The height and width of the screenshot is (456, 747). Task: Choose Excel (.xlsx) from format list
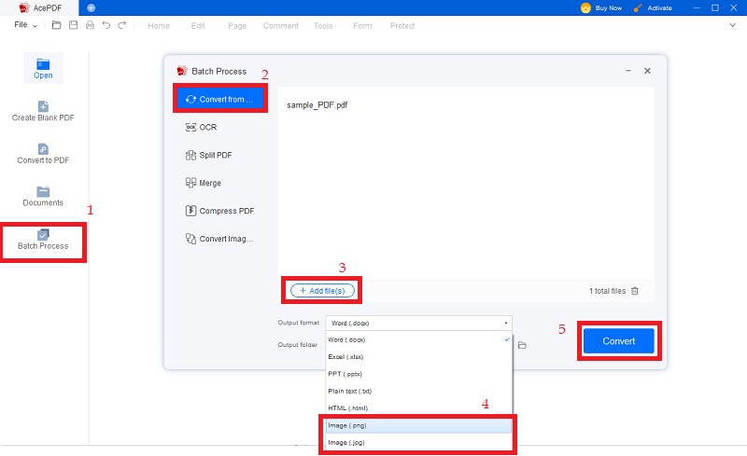point(418,357)
